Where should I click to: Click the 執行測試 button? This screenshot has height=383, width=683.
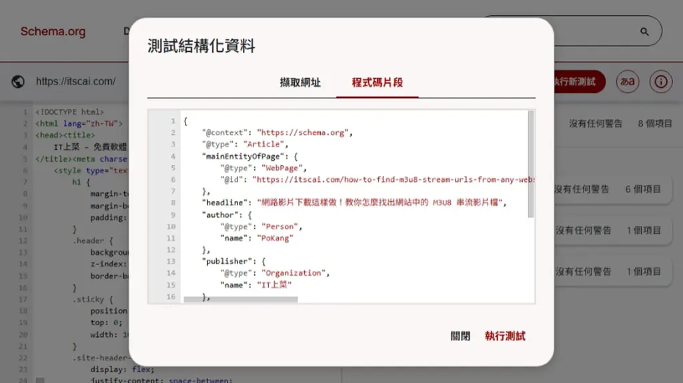click(x=505, y=336)
